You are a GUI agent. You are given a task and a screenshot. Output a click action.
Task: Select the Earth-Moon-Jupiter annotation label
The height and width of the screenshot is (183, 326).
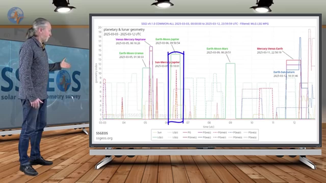pyautogui.click(x=167, y=39)
